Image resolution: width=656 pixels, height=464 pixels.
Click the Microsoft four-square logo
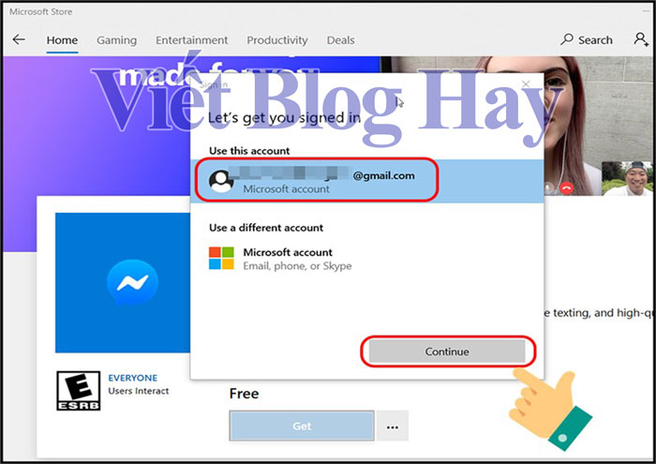coord(221,258)
